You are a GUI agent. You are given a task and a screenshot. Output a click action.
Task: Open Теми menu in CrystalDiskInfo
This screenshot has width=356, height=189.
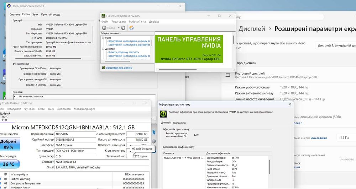pos(41,109)
